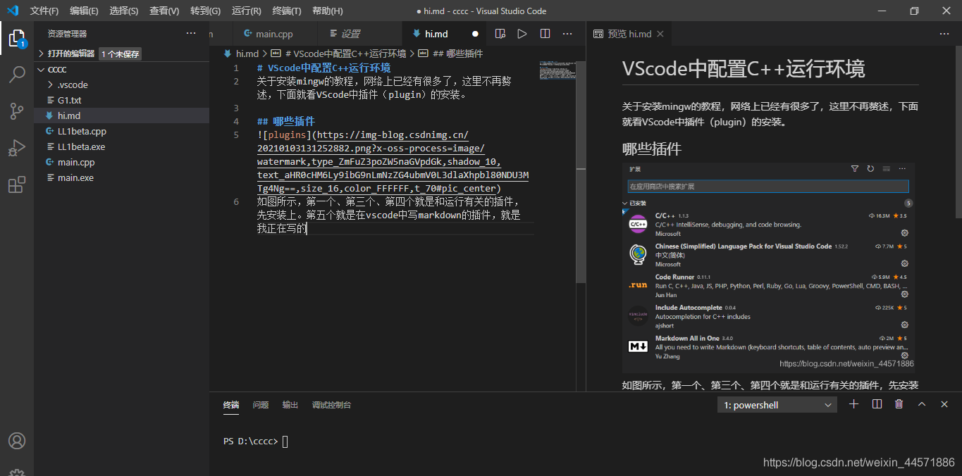Image resolution: width=962 pixels, height=476 pixels.
Task: Open the Explorer view in activity bar
Action: [17, 39]
